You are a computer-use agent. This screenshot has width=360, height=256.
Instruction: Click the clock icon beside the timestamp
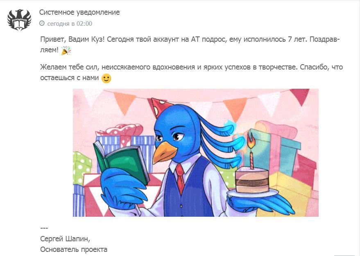click(x=42, y=23)
